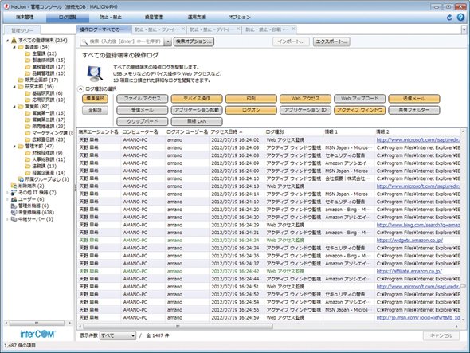Toggle off the Web アクセス log filter
470x353 pixels.
pos(305,98)
